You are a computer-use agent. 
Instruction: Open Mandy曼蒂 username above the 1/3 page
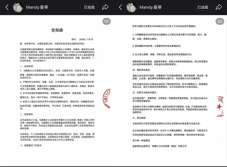pyautogui.click(x=37, y=7)
